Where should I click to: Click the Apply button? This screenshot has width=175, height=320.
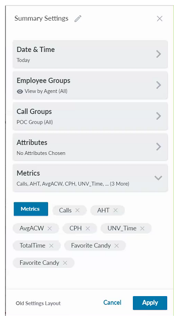pyautogui.click(x=150, y=303)
